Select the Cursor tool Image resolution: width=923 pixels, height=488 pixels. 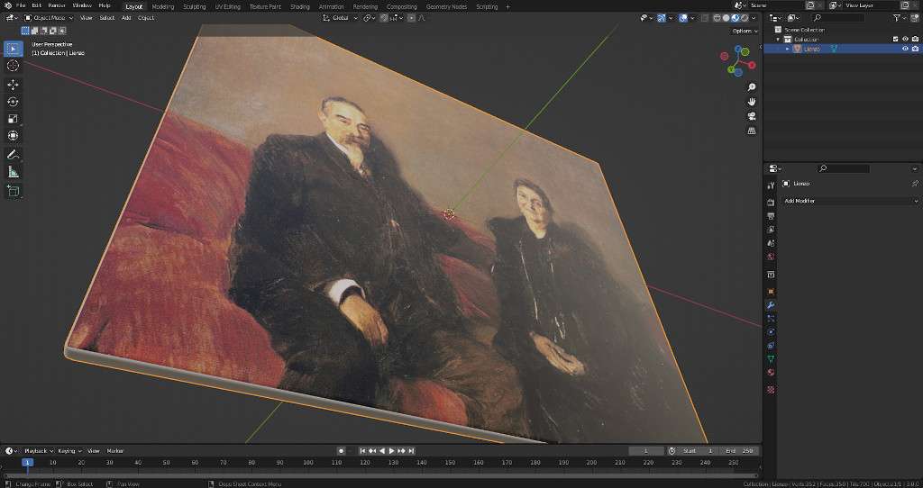13,66
